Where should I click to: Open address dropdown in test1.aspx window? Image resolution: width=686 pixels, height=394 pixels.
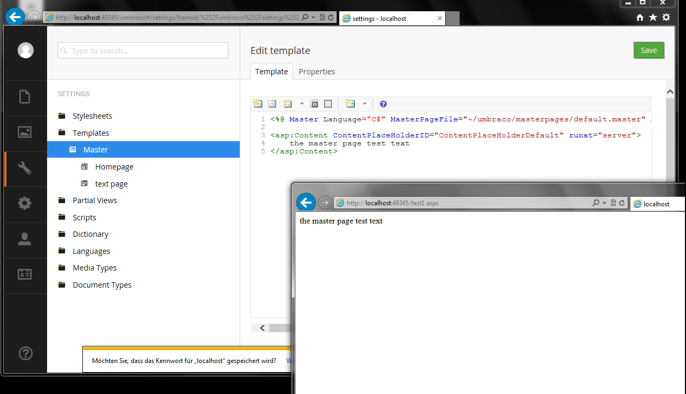pos(604,203)
